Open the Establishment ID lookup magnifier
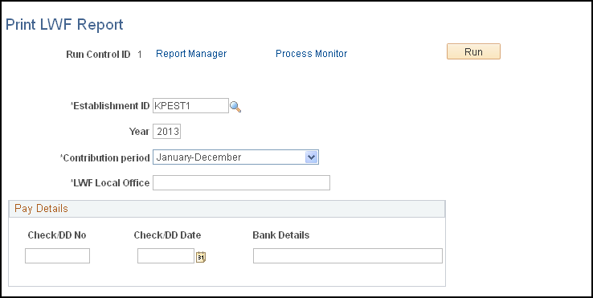The width and height of the screenshot is (593, 298). [x=235, y=107]
